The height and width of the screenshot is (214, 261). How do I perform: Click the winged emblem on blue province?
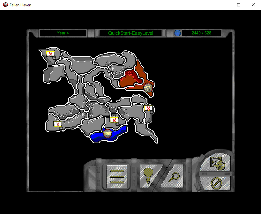[x=107, y=133]
